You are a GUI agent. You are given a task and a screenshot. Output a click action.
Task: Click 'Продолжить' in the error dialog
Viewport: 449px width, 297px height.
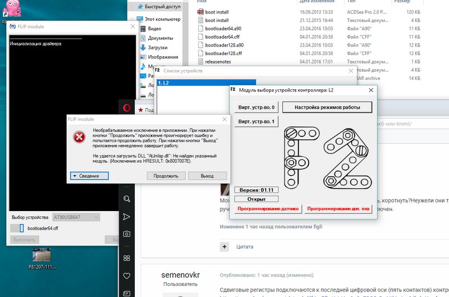click(x=166, y=176)
